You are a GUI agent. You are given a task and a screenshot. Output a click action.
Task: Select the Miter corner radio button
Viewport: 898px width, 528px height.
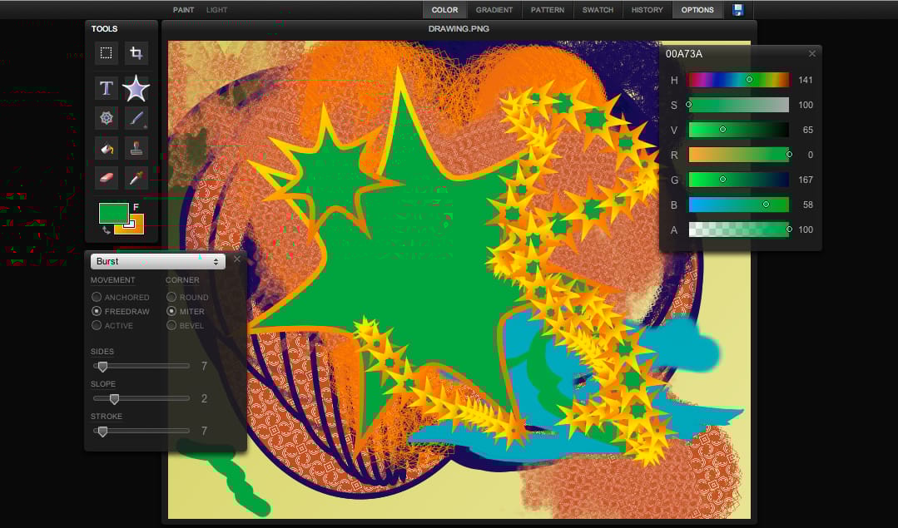pyautogui.click(x=171, y=311)
